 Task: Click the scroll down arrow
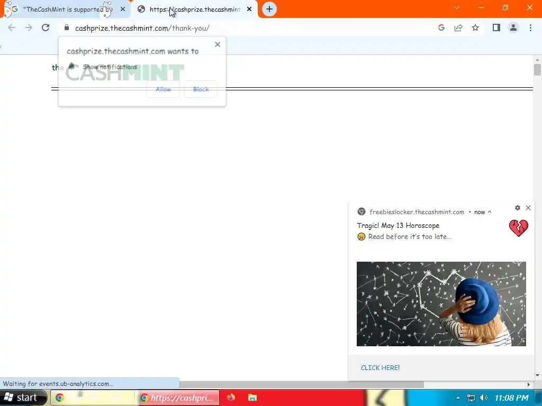[537, 375]
